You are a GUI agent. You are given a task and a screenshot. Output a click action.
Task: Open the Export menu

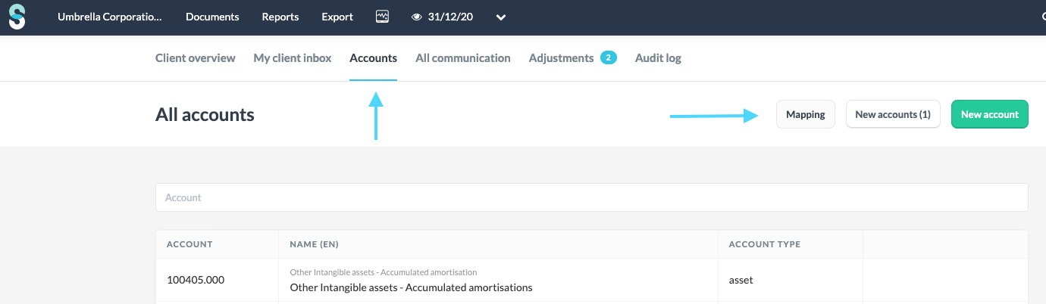(x=337, y=17)
